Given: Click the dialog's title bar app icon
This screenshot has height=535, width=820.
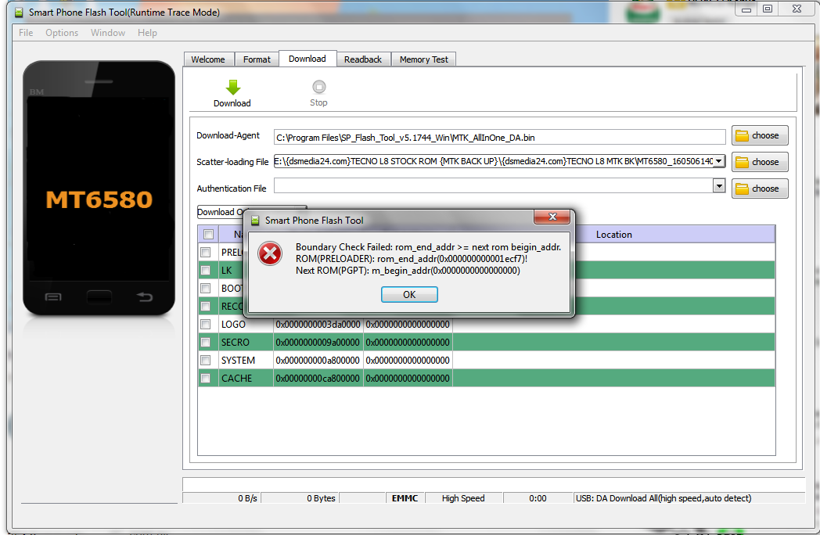Looking at the screenshot, I should tap(255, 221).
